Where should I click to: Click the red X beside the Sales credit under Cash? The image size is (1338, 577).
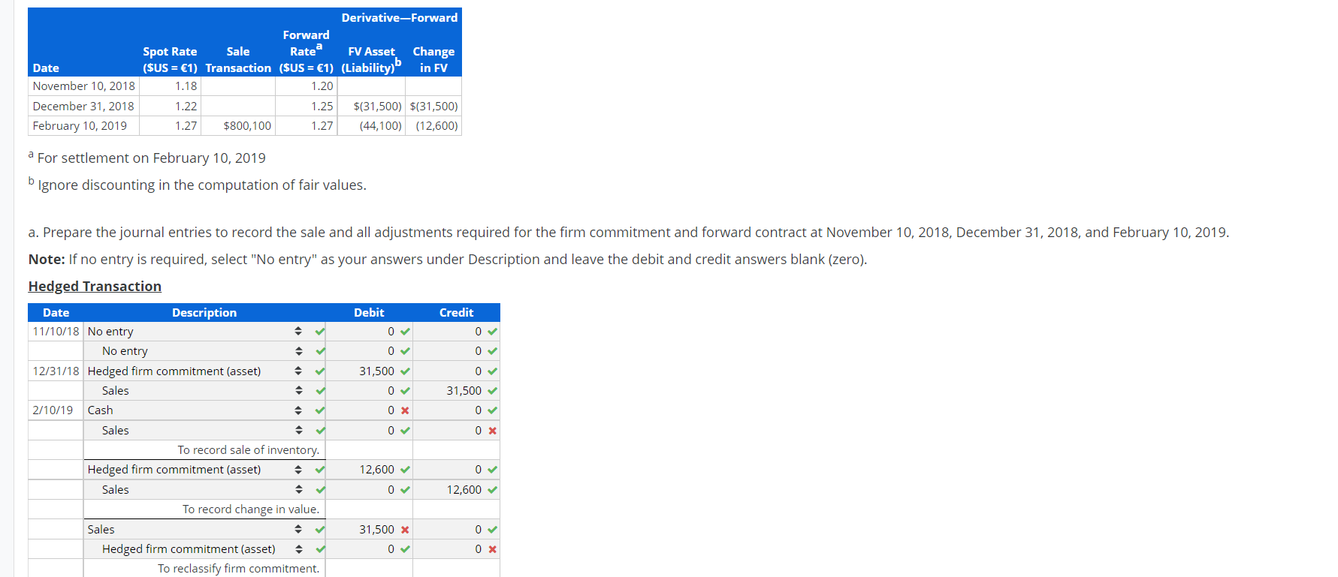click(x=493, y=431)
